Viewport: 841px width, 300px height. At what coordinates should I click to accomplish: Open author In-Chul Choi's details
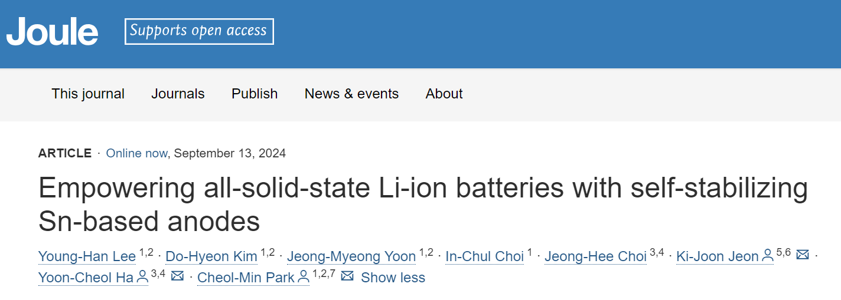pos(485,257)
